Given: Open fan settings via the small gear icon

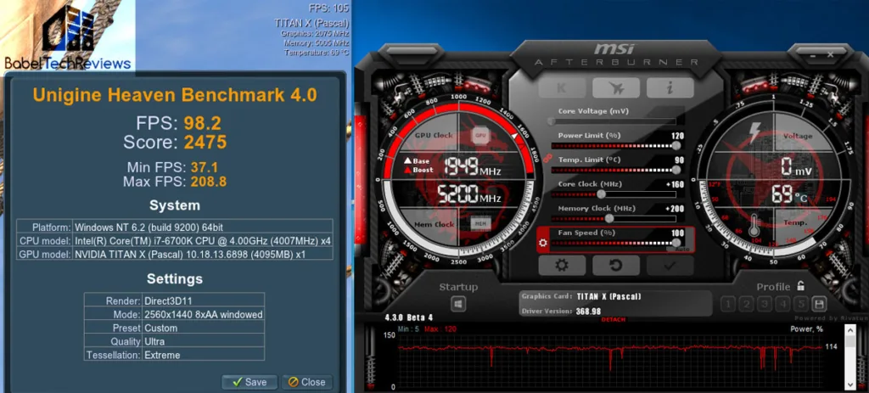Looking at the screenshot, I should tap(543, 243).
